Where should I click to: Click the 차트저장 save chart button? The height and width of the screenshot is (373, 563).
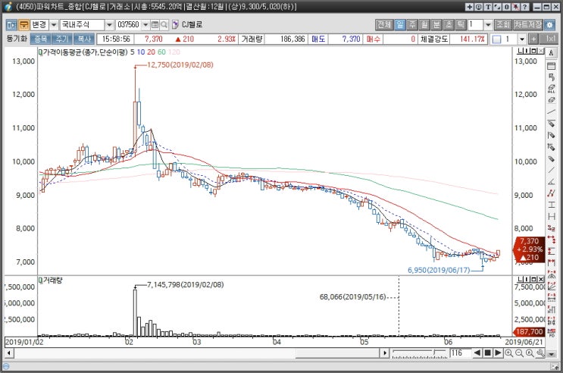[x=528, y=24]
